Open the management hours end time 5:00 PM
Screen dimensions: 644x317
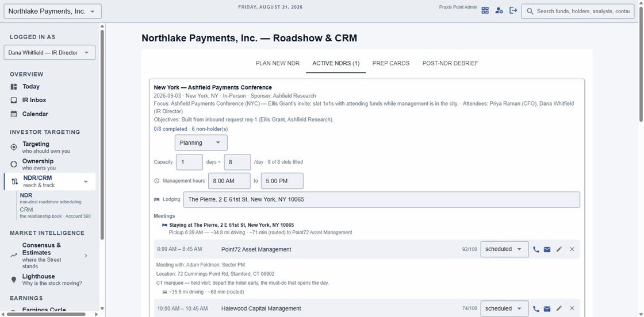click(x=282, y=181)
